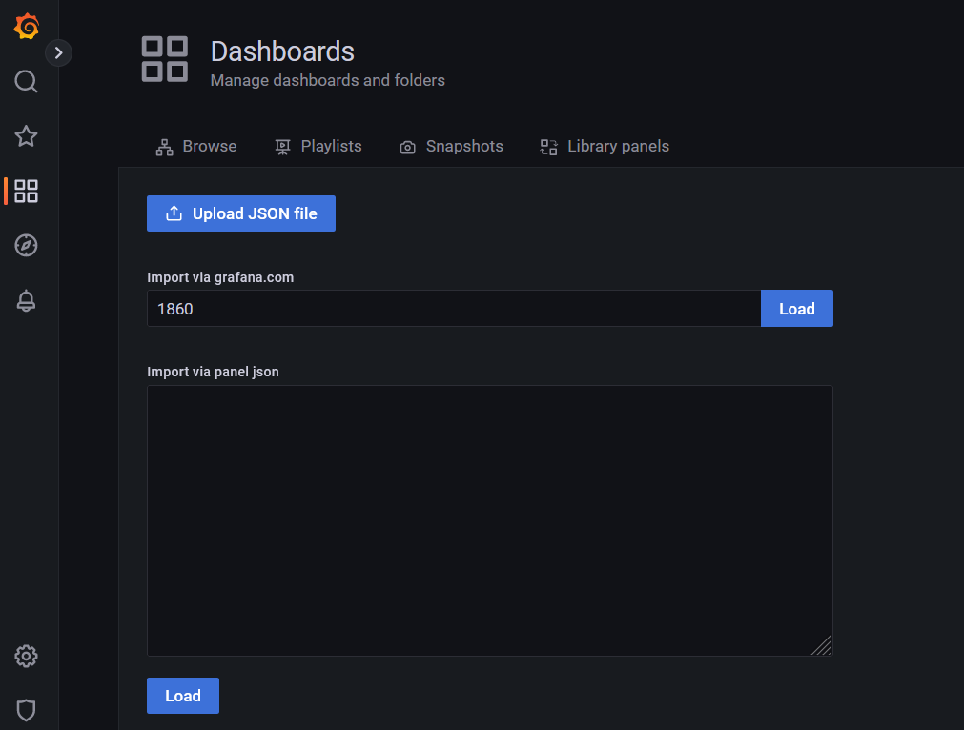
Task: Open Alerting bell icon
Action: pyautogui.click(x=27, y=301)
